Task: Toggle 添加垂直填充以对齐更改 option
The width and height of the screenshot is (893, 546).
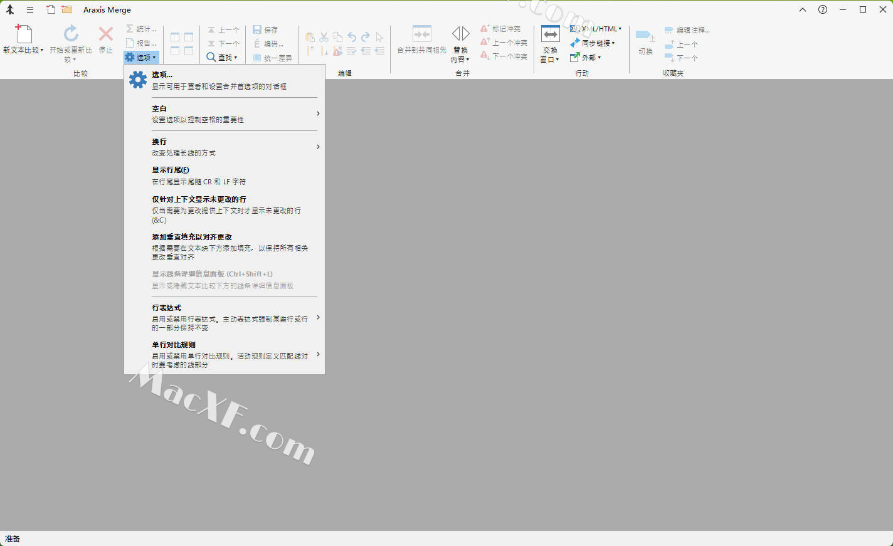Action: tap(225, 247)
